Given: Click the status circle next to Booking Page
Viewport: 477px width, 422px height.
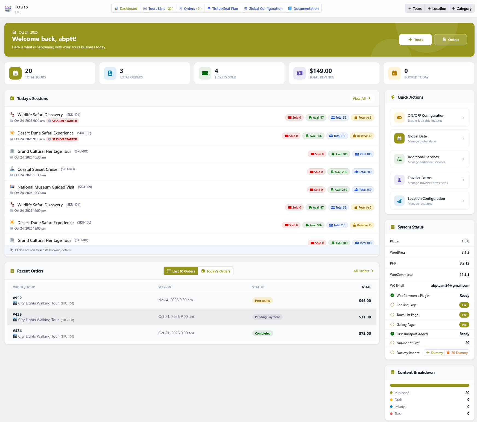Looking at the screenshot, I should [x=392, y=305].
